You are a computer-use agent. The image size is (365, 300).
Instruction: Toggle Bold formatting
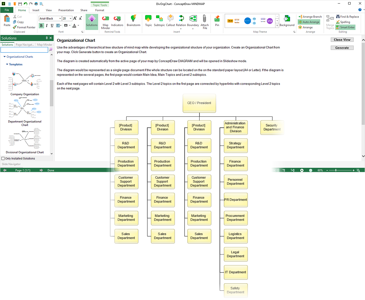[x=42, y=25]
